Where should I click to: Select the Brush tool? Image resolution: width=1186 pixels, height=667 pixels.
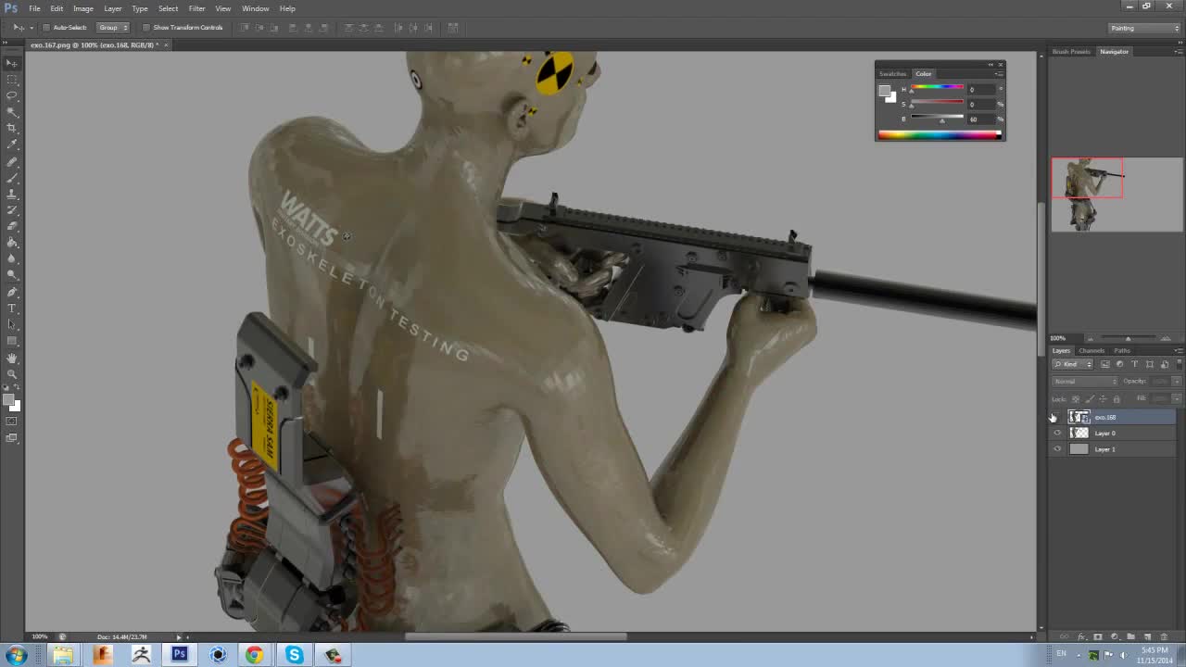(12, 177)
